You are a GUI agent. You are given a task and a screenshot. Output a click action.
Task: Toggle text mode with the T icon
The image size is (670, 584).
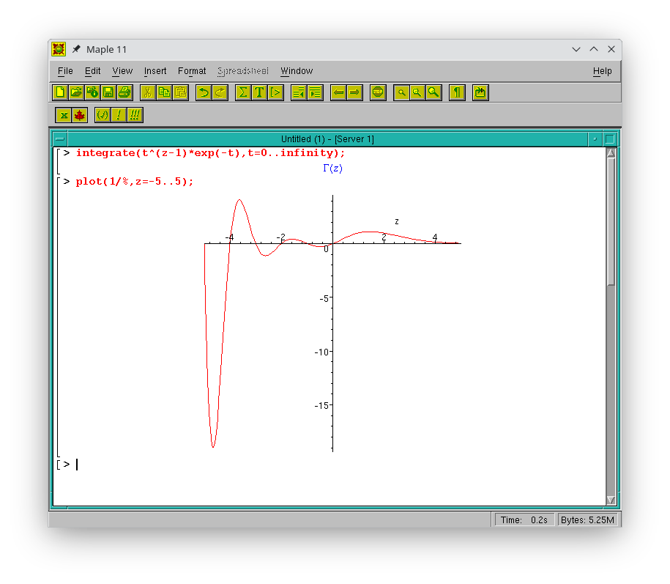(259, 92)
